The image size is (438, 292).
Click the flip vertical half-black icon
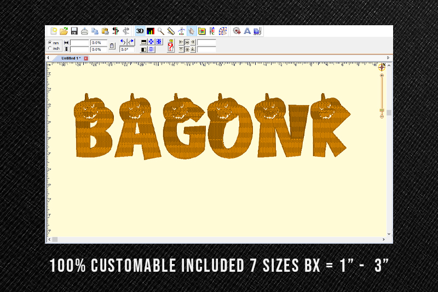pos(144,42)
